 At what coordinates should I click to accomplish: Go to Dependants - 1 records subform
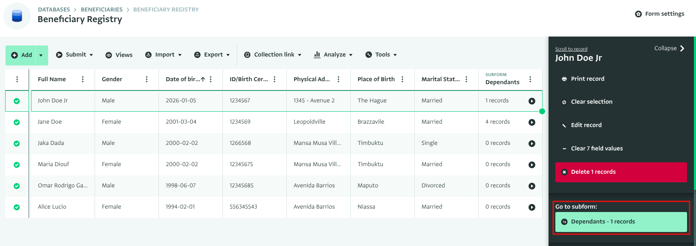(621, 222)
